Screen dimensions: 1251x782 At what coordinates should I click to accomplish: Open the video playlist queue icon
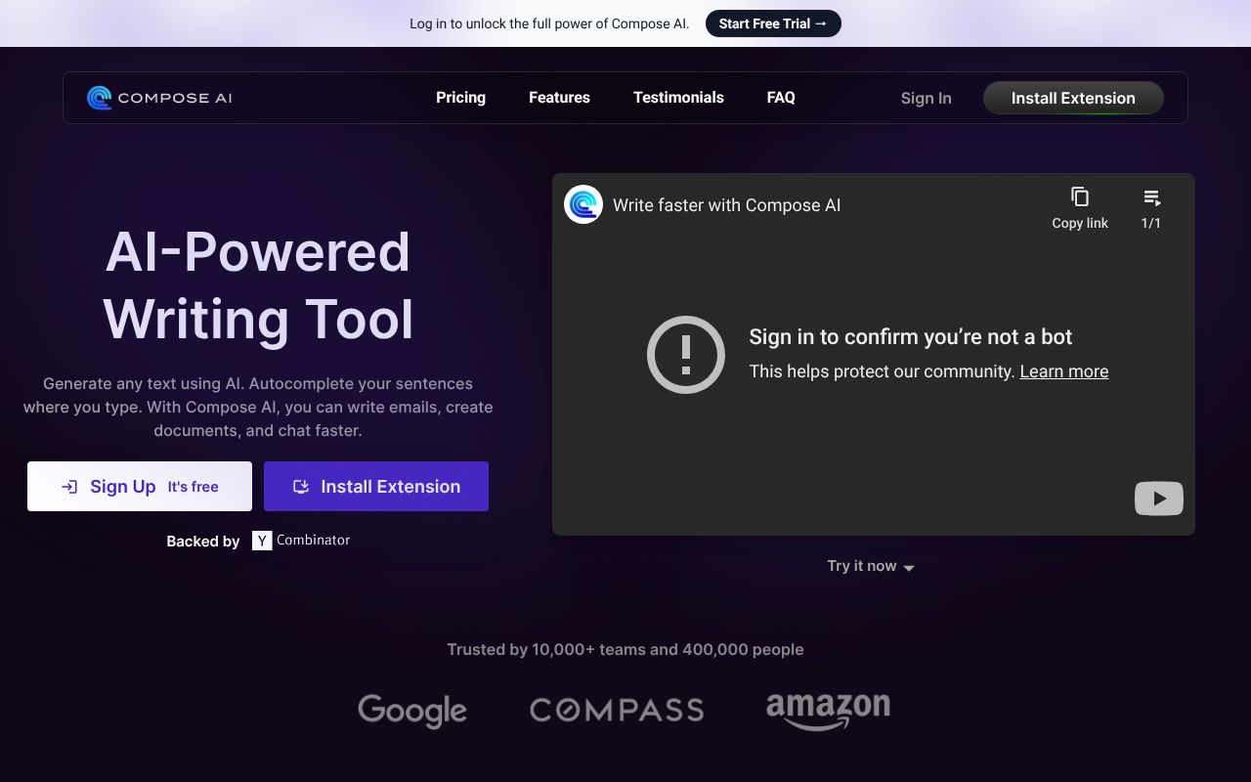[x=1151, y=197]
